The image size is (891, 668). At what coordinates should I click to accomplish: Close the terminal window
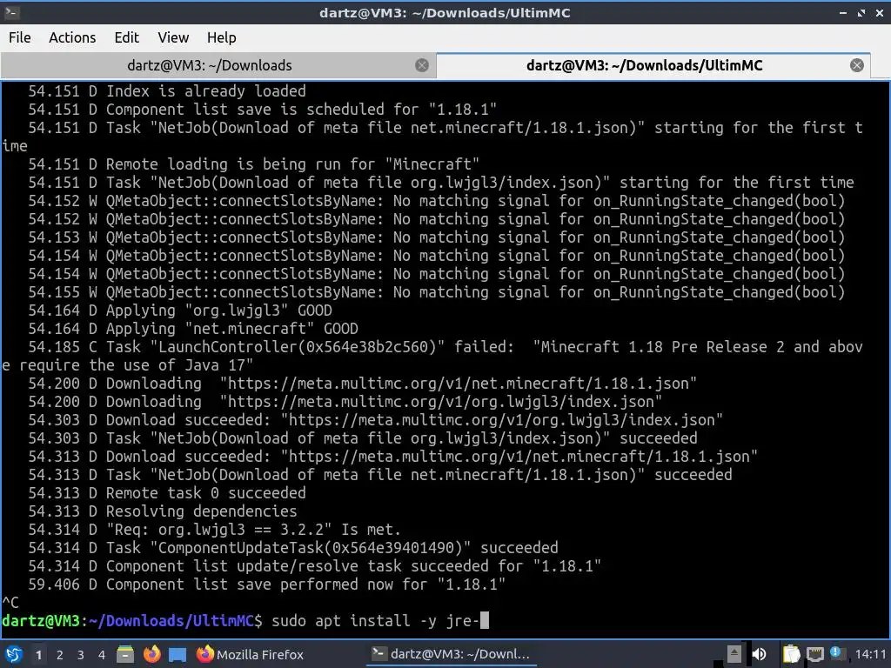[879, 12]
